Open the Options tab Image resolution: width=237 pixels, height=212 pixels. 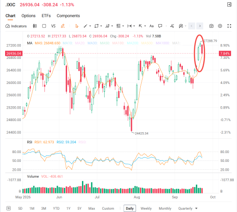(x=28, y=16)
